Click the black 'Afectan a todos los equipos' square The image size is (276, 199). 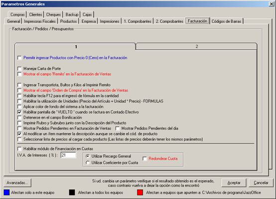coord(72,193)
